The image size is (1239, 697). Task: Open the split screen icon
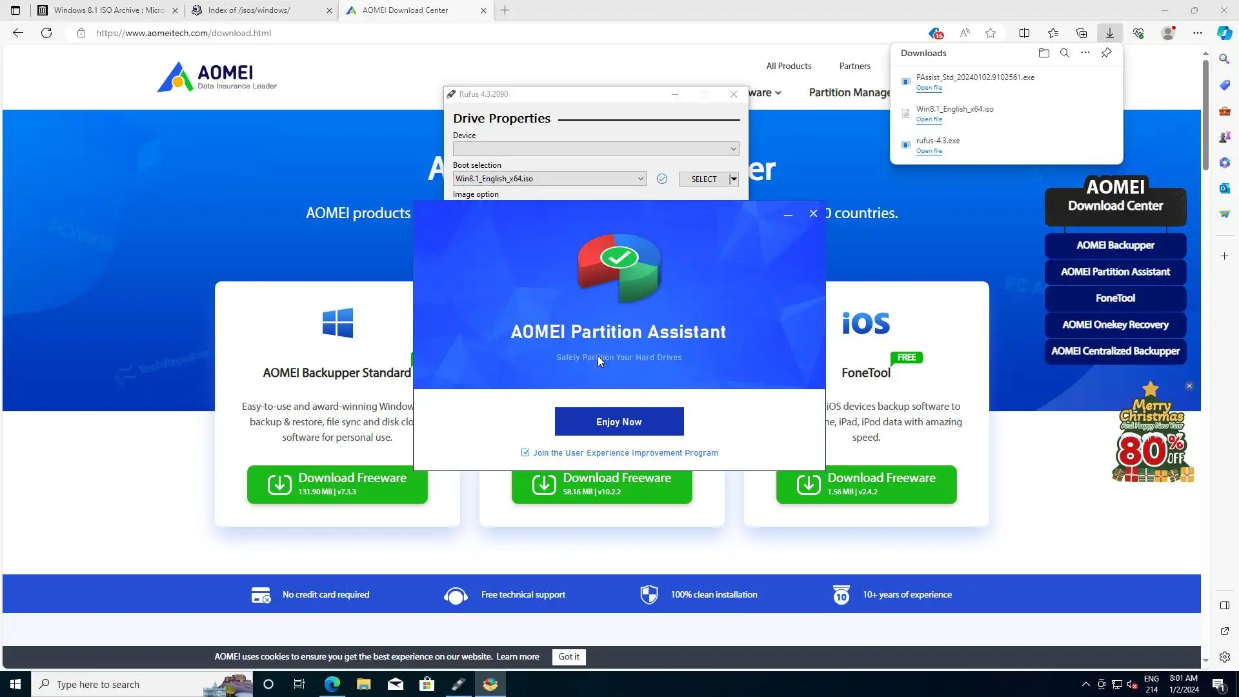point(1024,33)
